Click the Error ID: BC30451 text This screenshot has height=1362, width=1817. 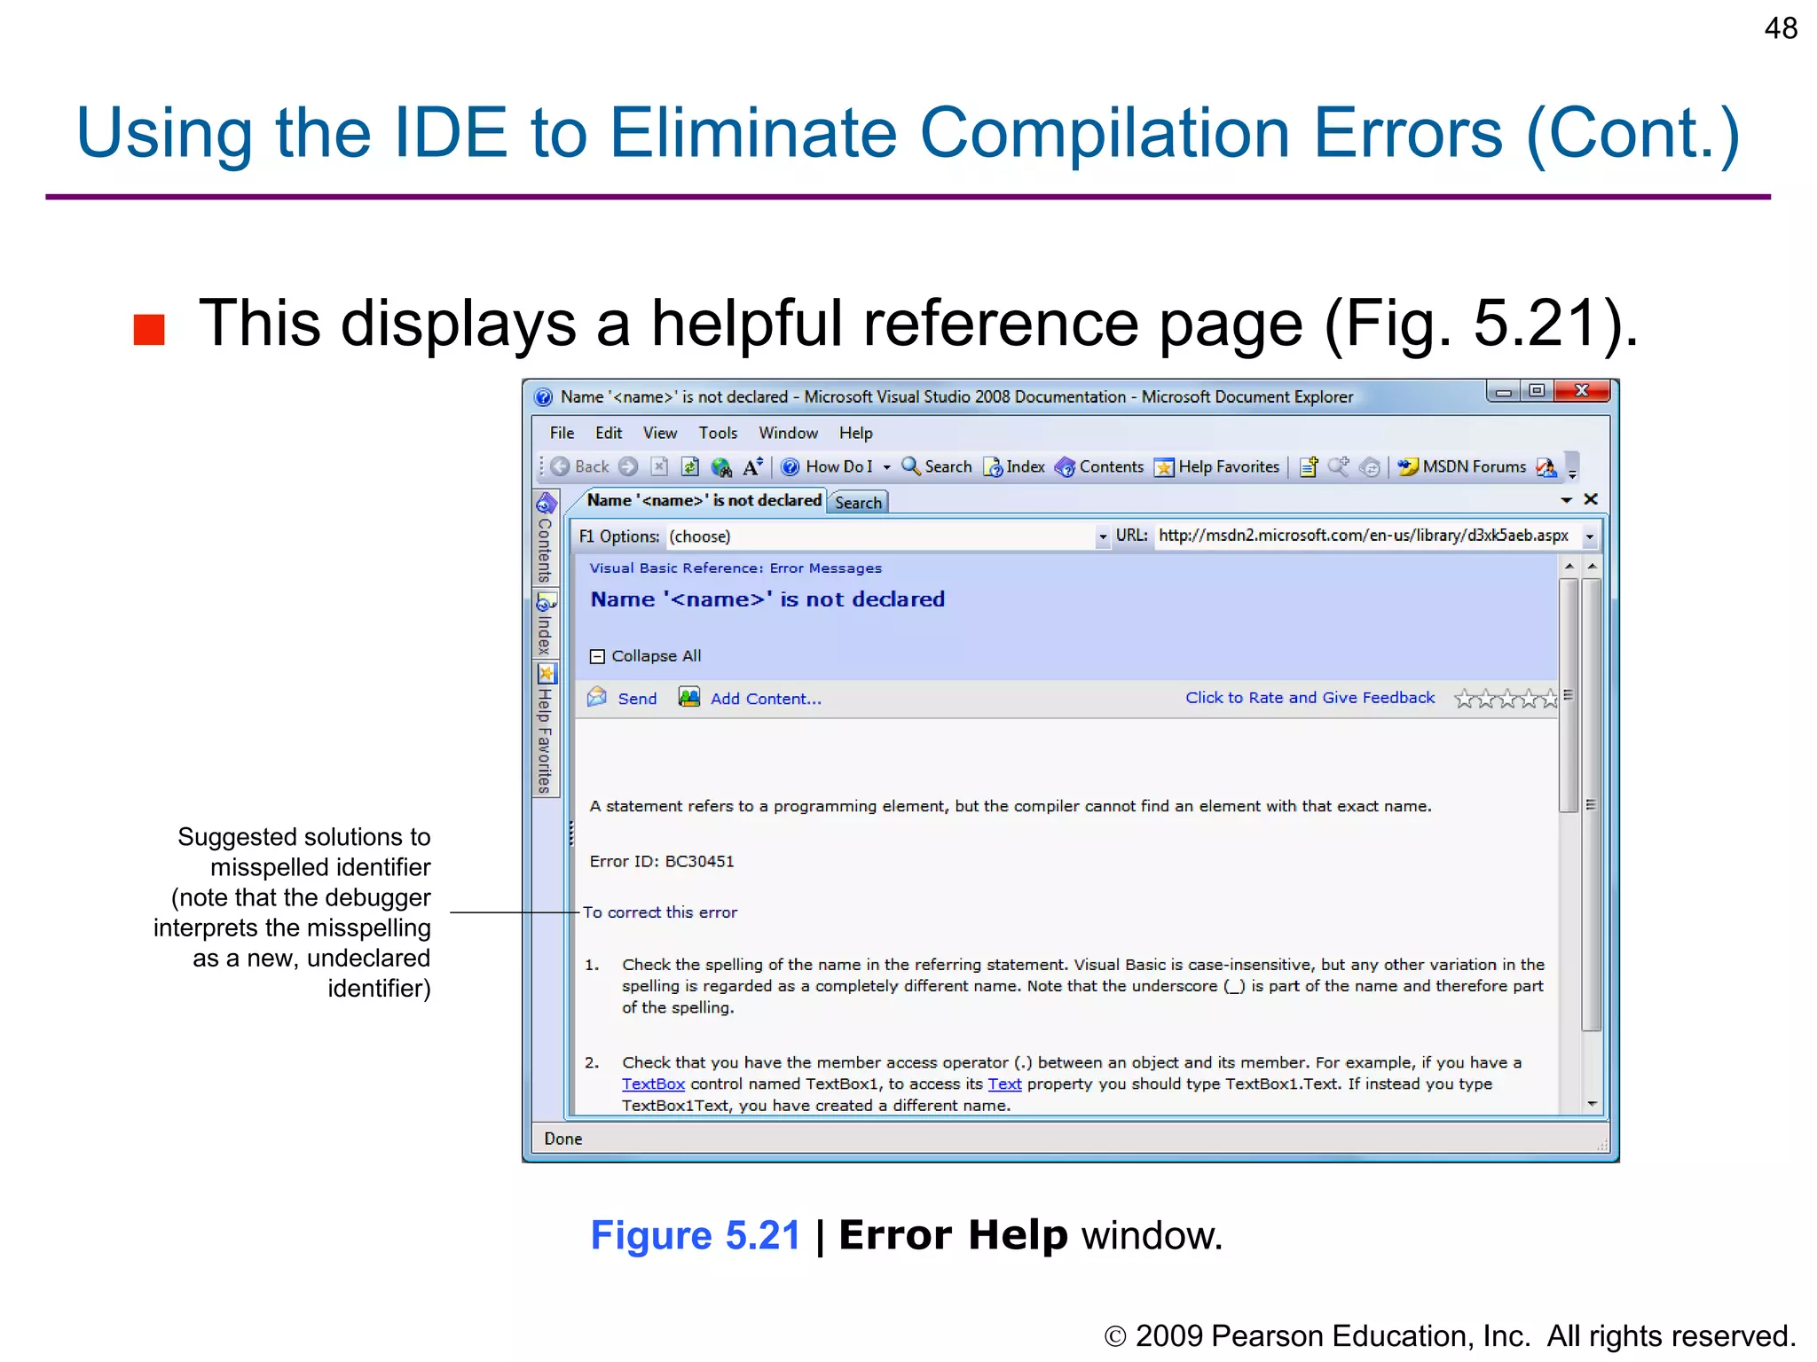click(x=662, y=861)
